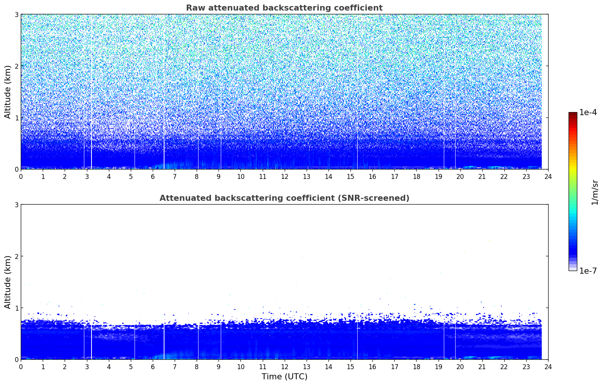Click the "Time (UTC)" axis label
Screen dimensions: 603x385
[284, 376]
